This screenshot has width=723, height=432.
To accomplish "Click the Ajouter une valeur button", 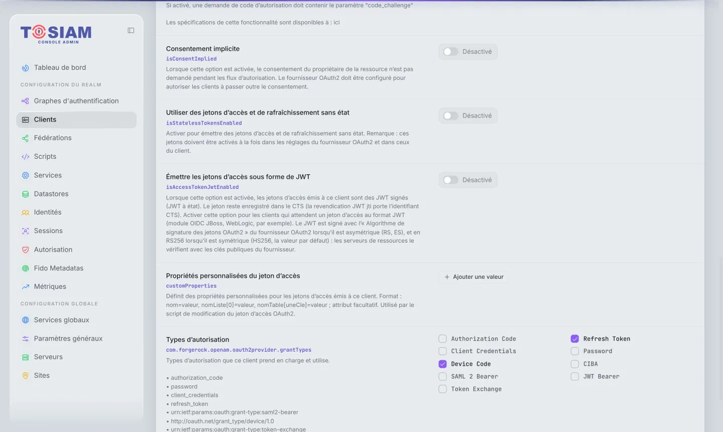I will pos(474,277).
